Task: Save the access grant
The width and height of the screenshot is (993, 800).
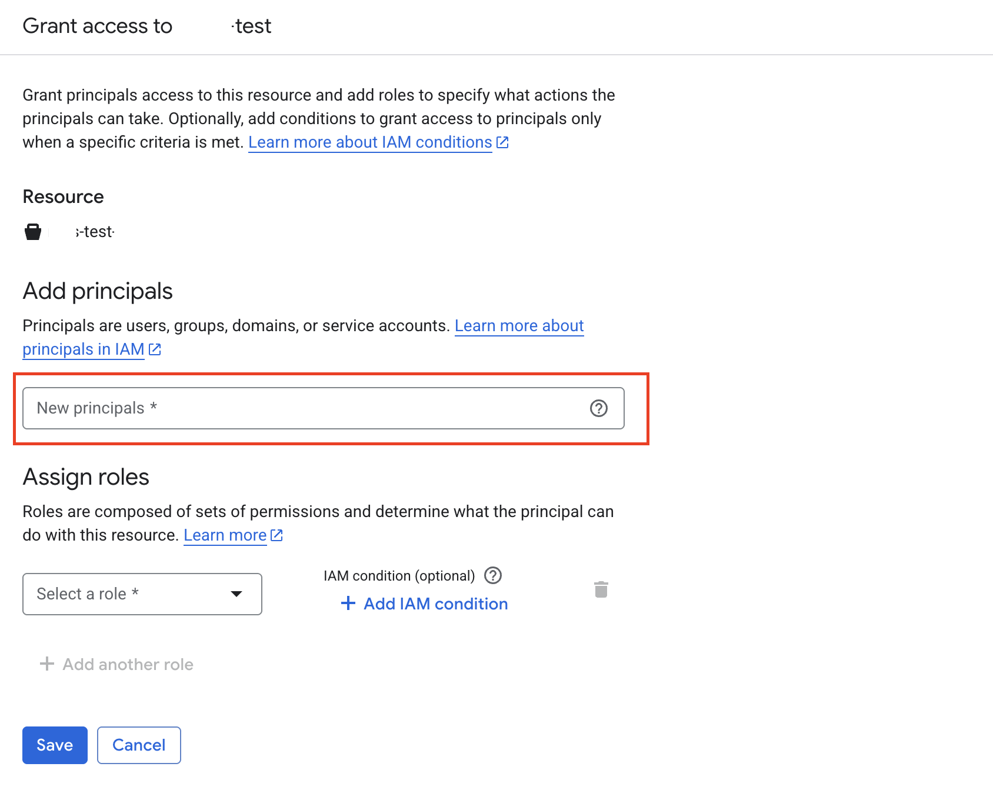Action: click(55, 745)
